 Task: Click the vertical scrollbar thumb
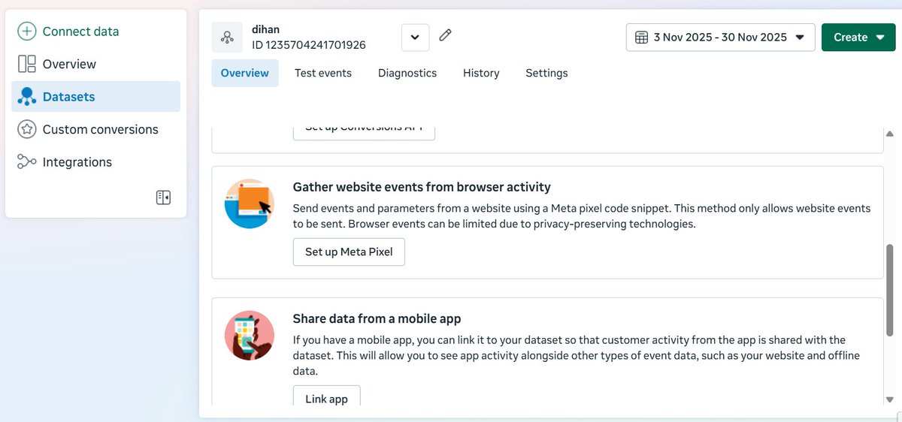pyautogui.click(x=890, y=290)
